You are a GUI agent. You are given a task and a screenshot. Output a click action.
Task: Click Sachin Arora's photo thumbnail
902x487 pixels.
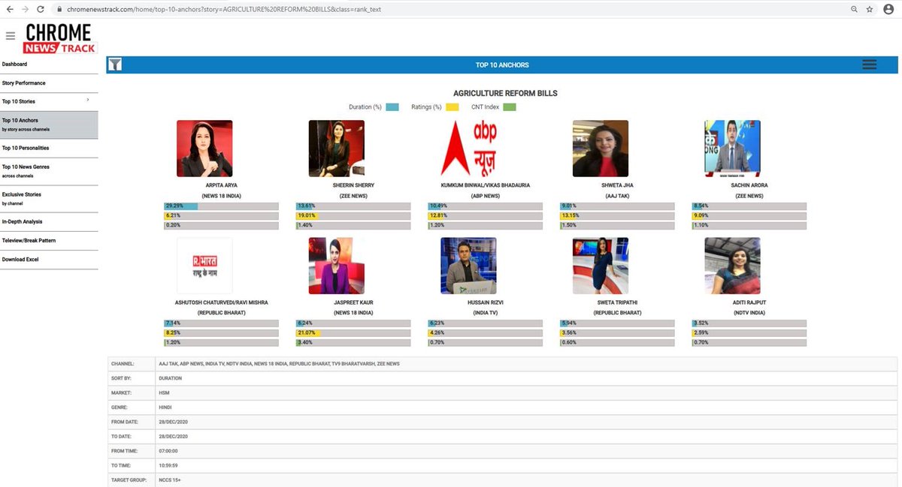(733, 149)
